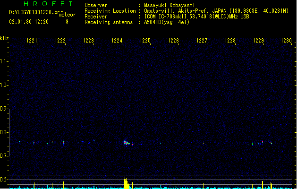Click the tallest yellow bar after 1224
The image size is (297, 189).
pos(125,183)
